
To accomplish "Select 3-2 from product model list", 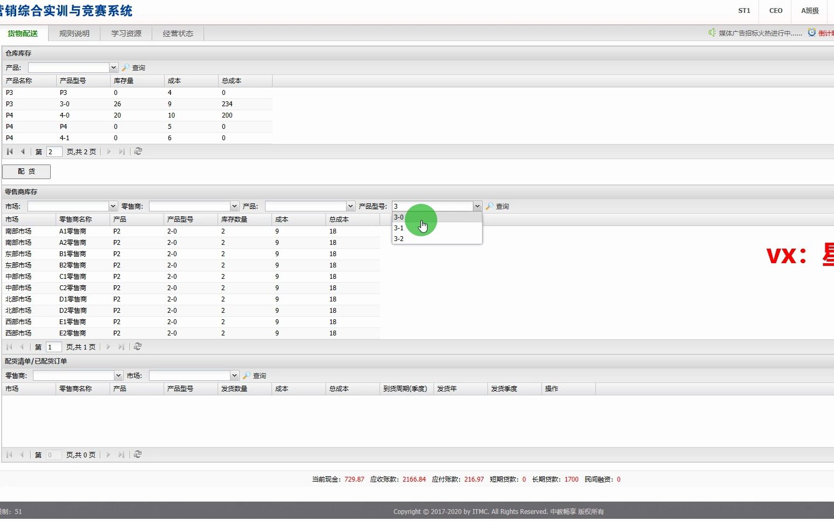I will click(437, 239).
